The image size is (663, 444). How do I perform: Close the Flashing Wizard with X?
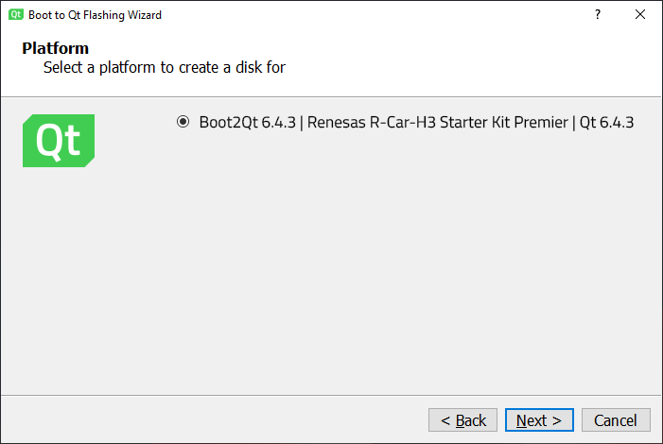(640, 15)
